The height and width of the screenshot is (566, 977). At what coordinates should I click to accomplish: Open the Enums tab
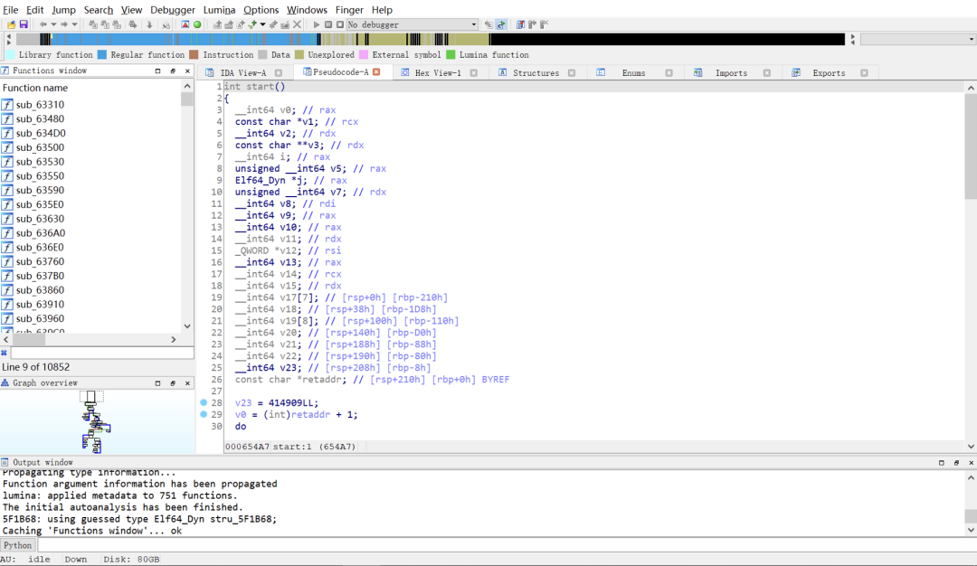633,73
